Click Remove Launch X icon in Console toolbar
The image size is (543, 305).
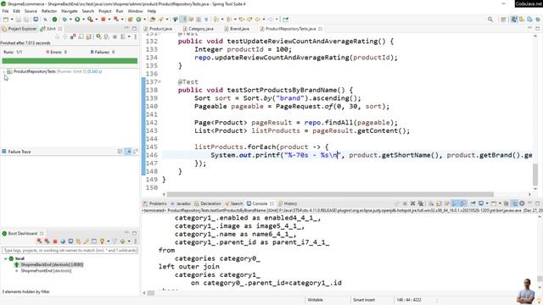(413, 203)
